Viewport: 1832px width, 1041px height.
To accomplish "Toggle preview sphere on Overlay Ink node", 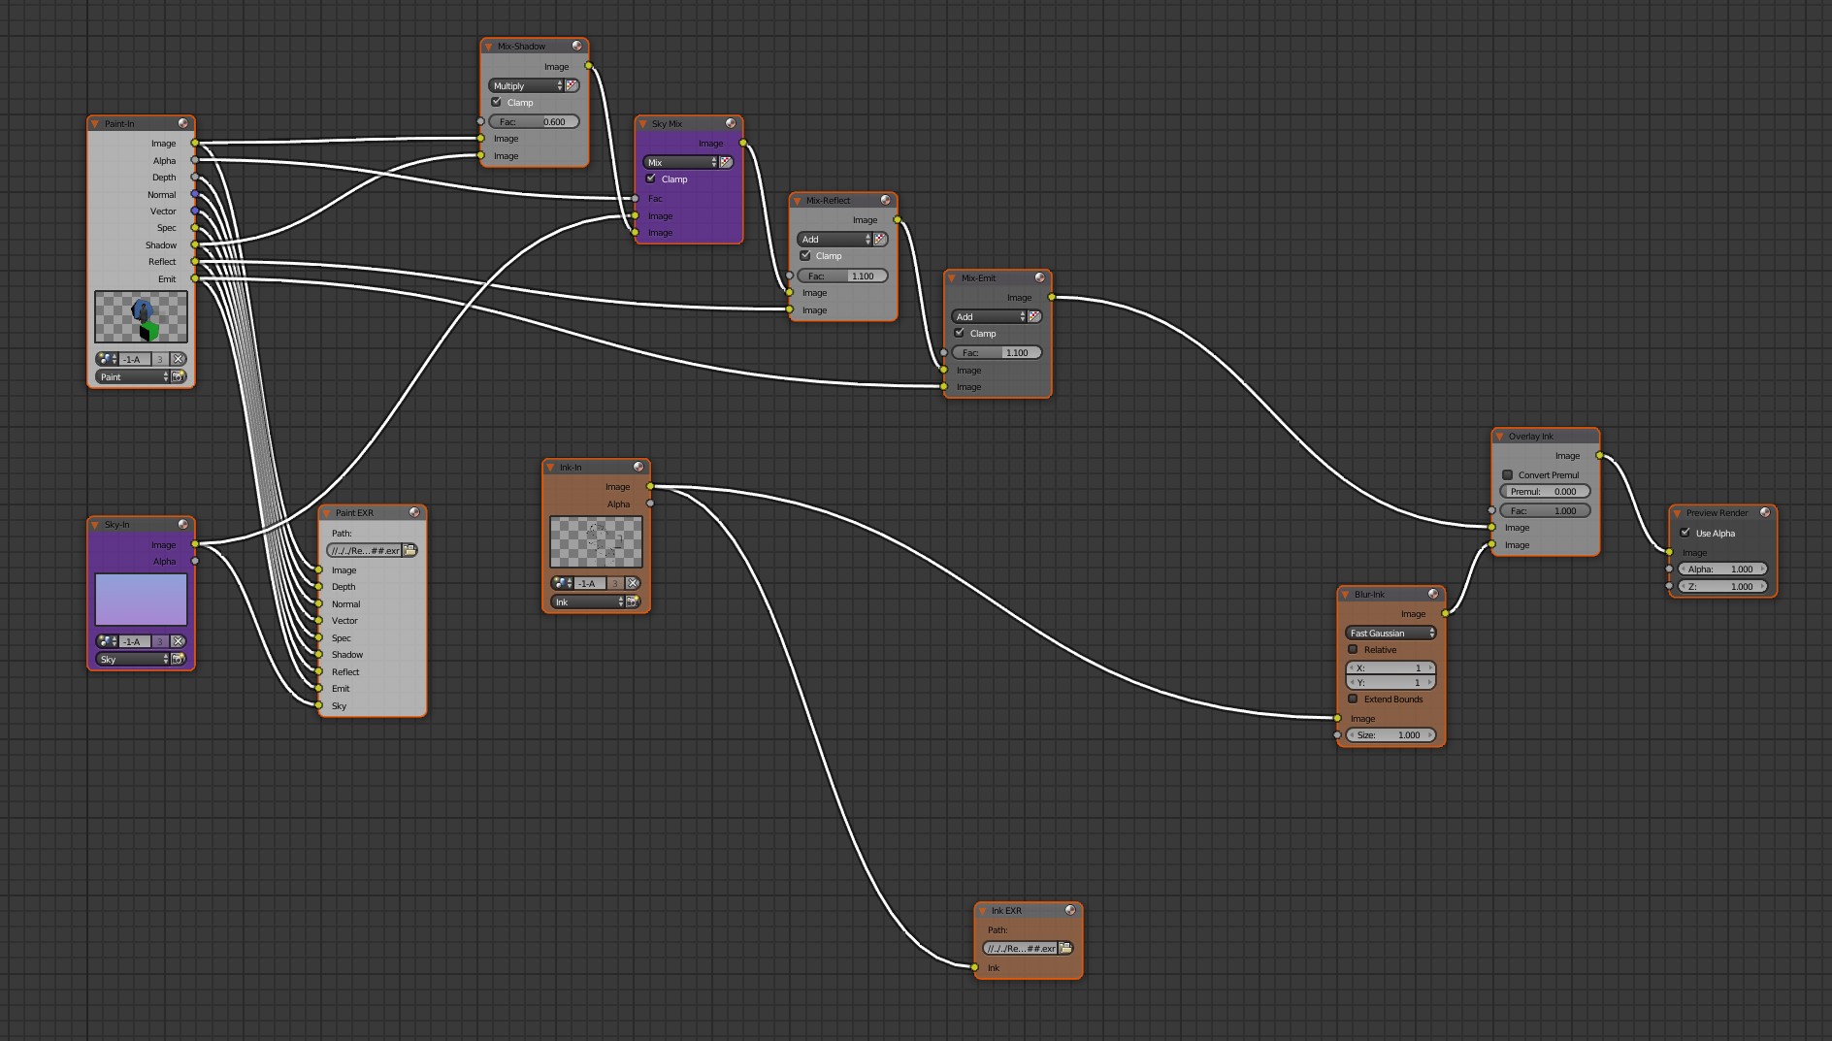I will pos(1587,436).
